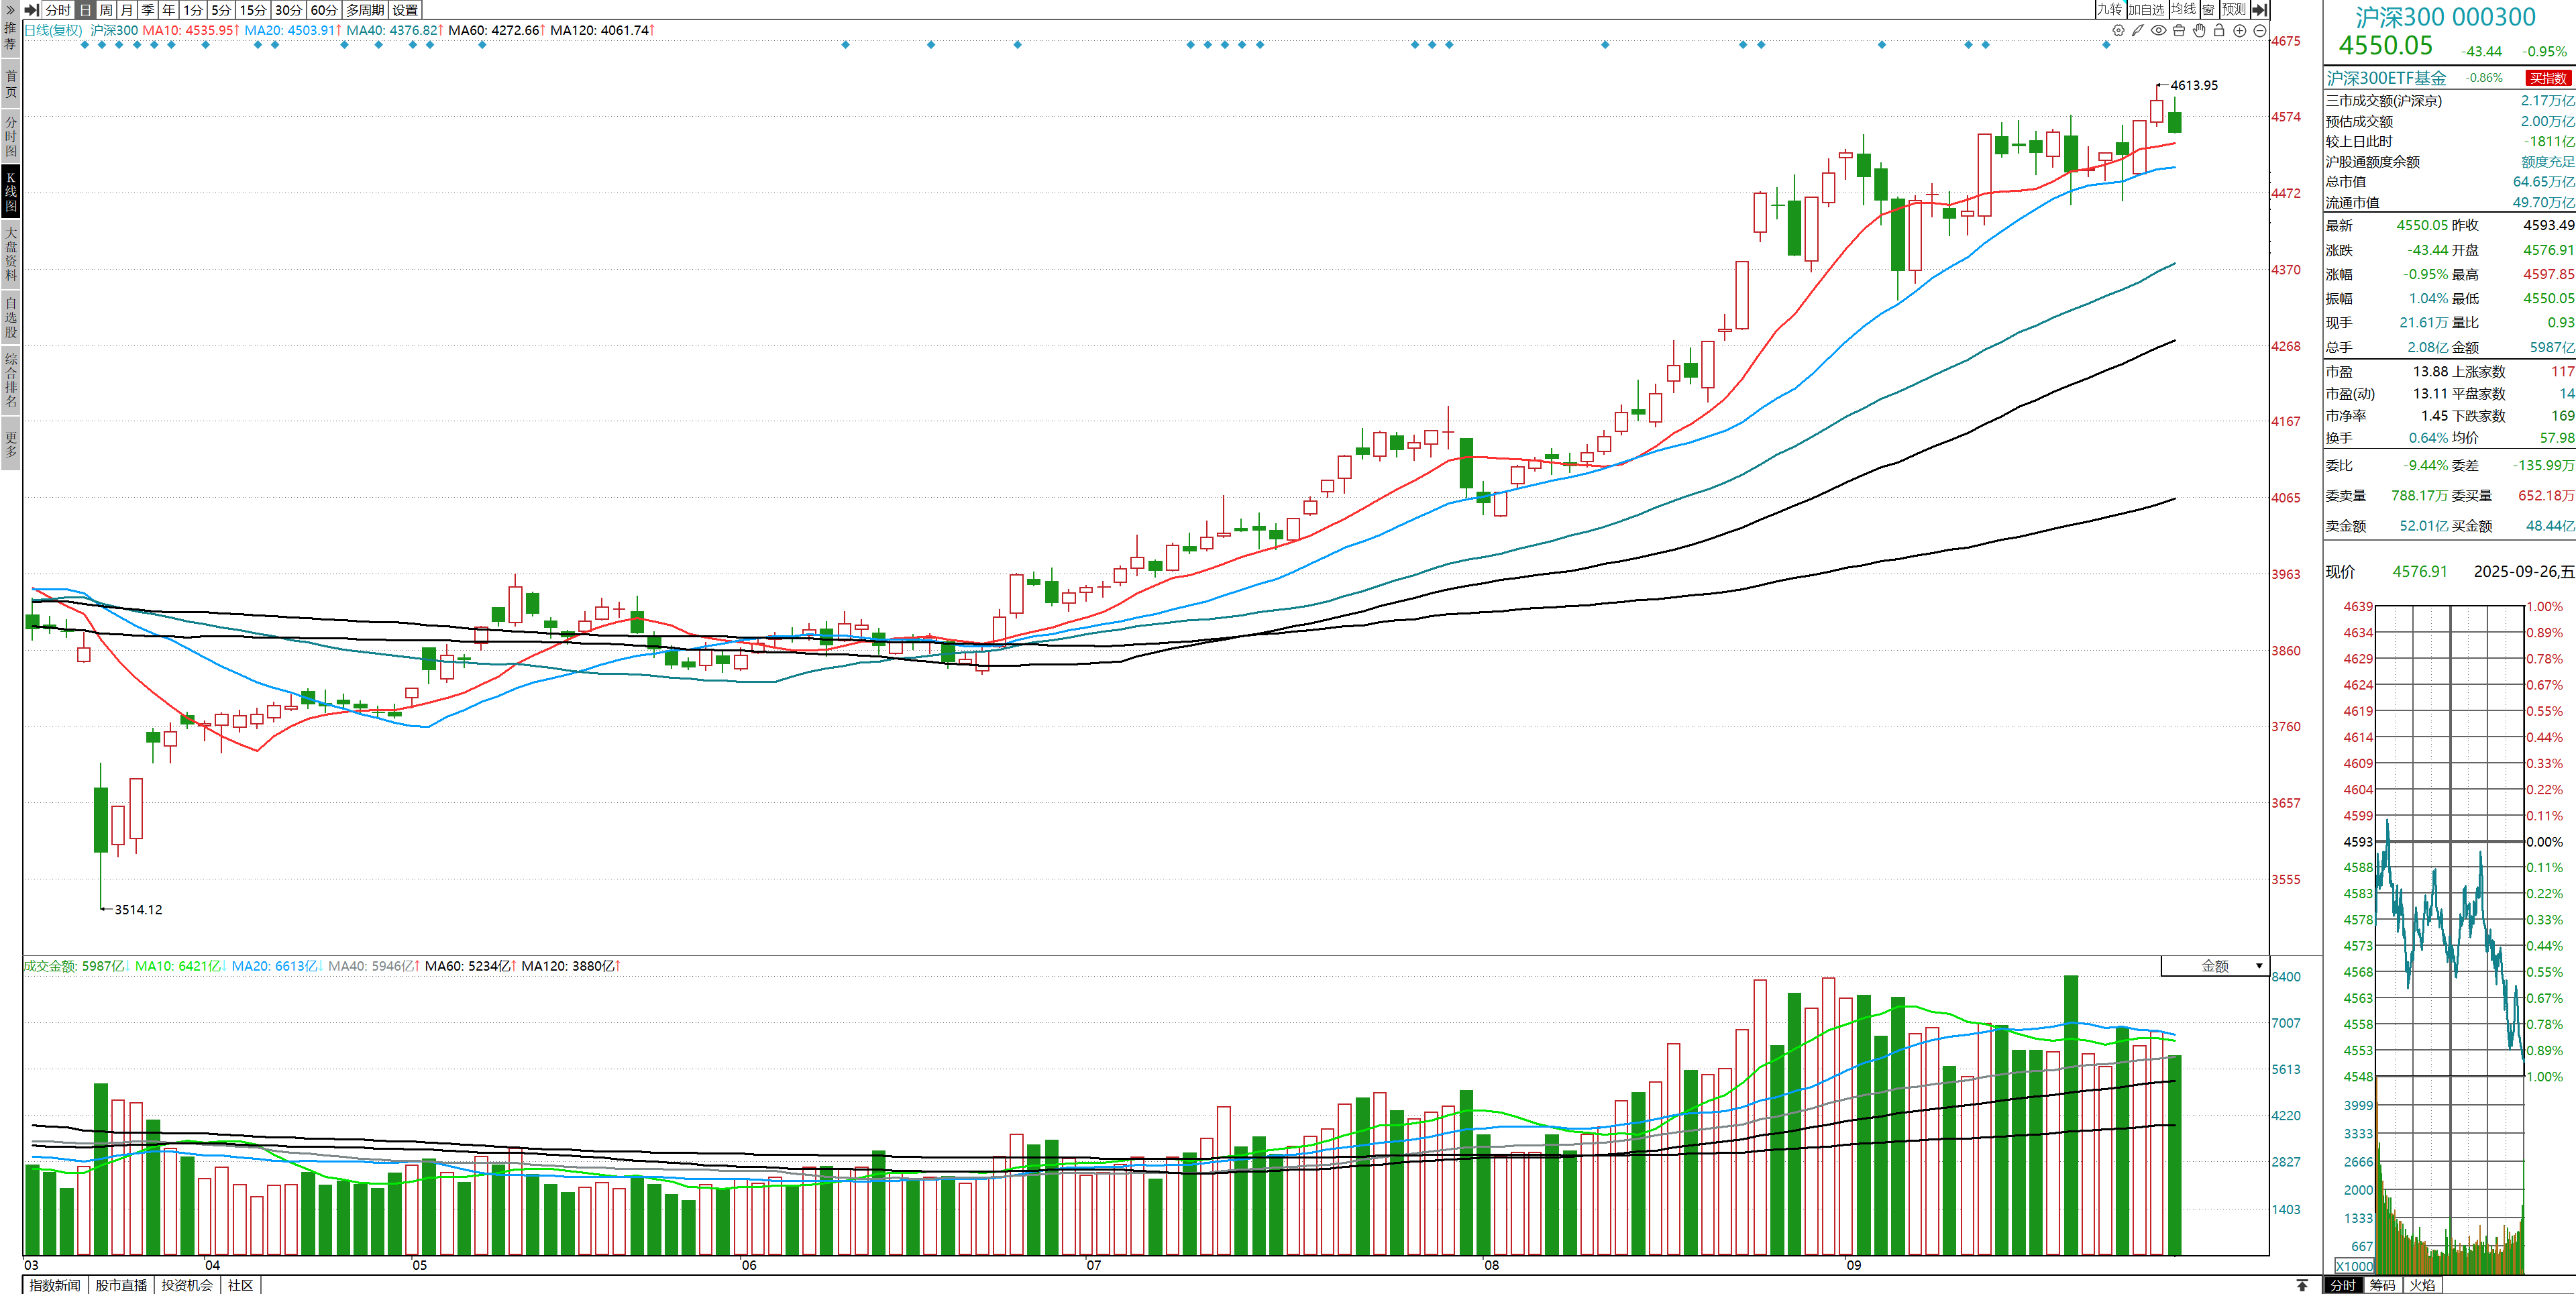2576x1294 pixels.
Task: Switch to the 60分 period tab
Action: (x=323, y=10)
